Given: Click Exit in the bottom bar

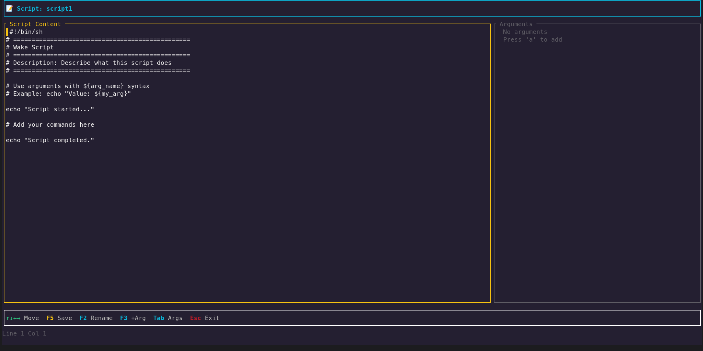Looking at the screenshot, I should (x=212, y=318).
